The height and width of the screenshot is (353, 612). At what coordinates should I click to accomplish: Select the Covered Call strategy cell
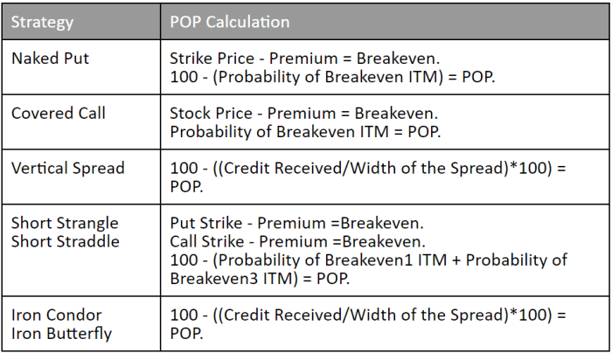pyautogui.click(x=81, y=122)
